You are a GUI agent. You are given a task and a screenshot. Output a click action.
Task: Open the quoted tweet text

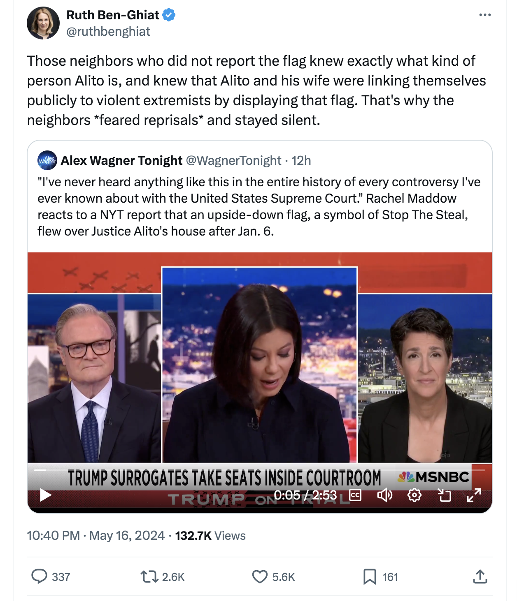point(259,206)
